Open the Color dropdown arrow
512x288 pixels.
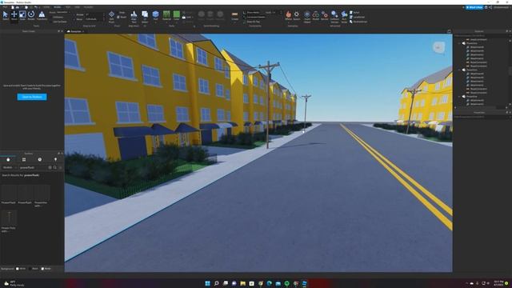pyautogui.click(x=176, y=22)
